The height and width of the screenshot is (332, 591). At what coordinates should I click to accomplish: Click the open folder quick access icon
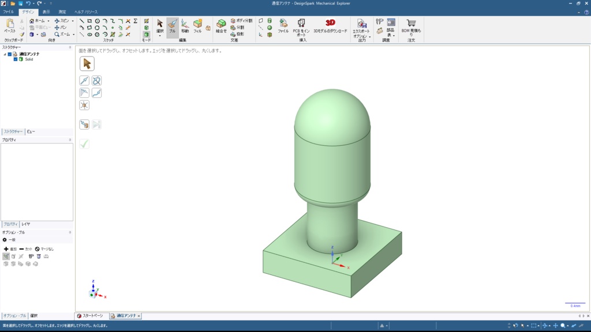click(x=13, y=3)
